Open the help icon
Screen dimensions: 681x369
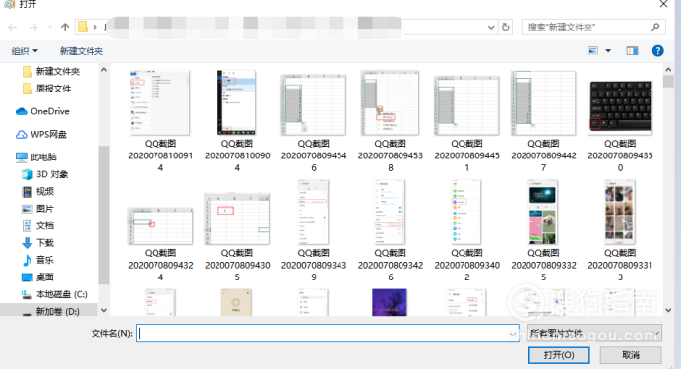pyautogui.click(x=658, y=51)
